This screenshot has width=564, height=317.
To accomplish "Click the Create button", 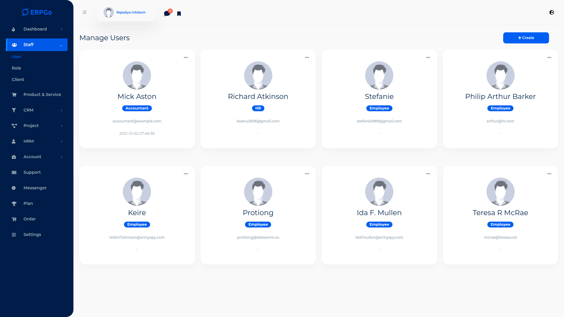I will (526, 38).
